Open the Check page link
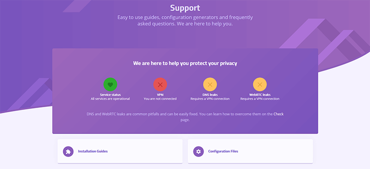The image size is (370, 169). pyautogui.click(x=278, y=114)
